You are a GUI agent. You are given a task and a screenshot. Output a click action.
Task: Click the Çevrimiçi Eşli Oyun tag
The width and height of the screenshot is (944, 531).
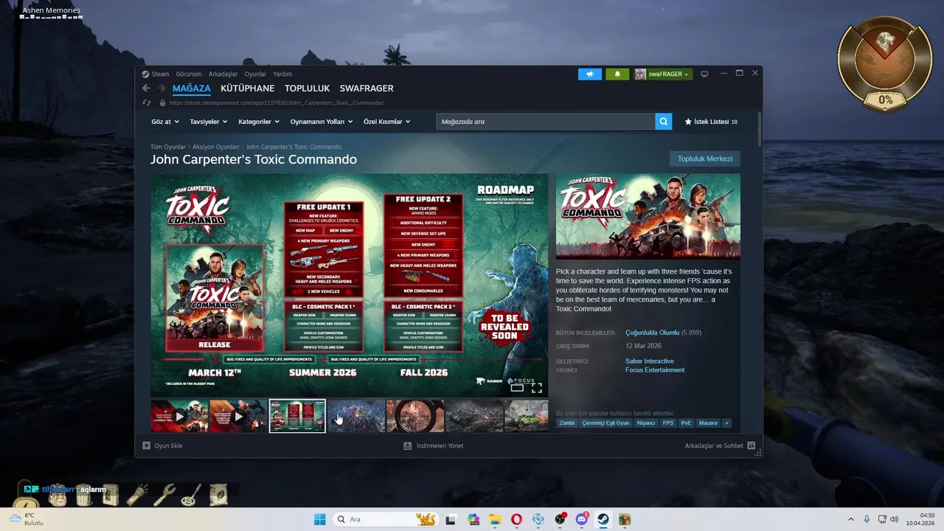[606, 423]
